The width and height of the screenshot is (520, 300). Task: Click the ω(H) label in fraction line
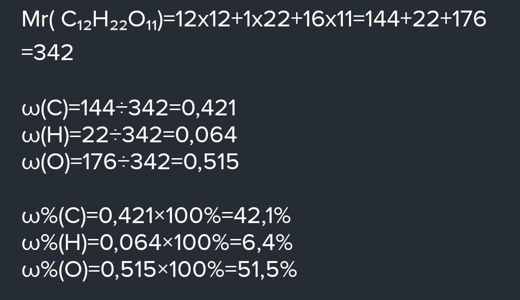(46, 135)
